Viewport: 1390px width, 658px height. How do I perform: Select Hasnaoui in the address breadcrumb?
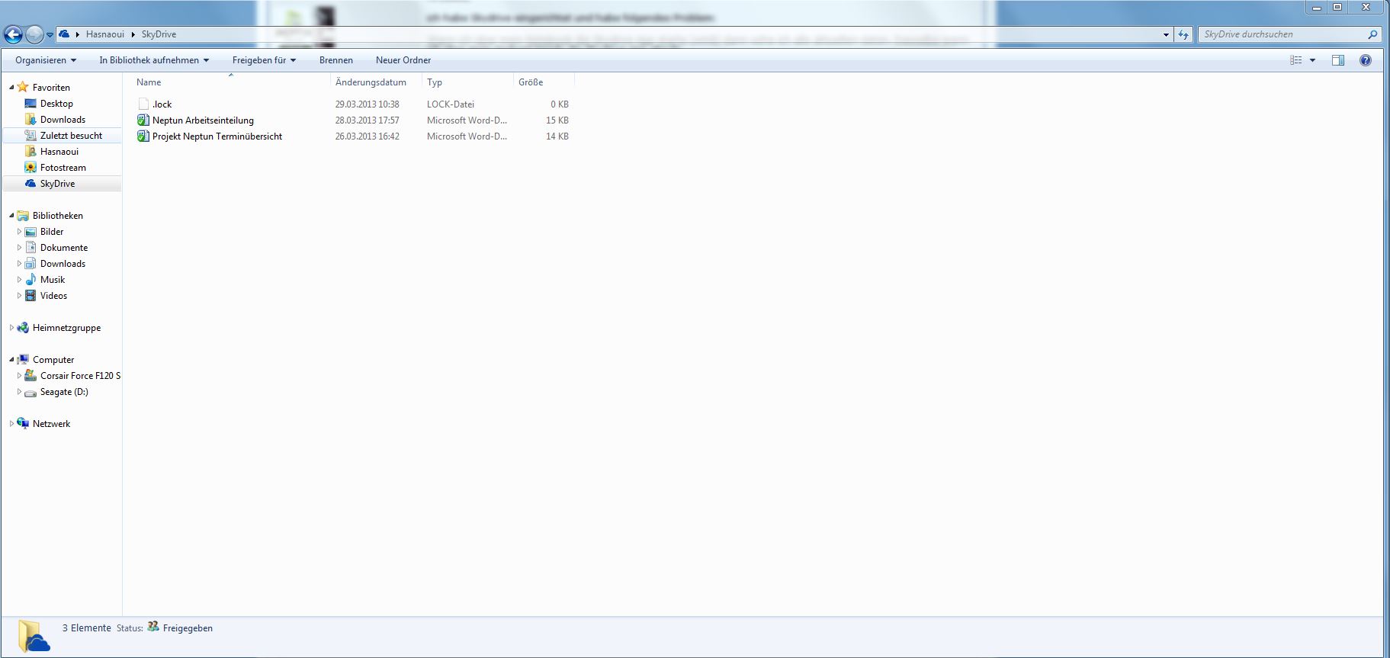click(105, 34)
